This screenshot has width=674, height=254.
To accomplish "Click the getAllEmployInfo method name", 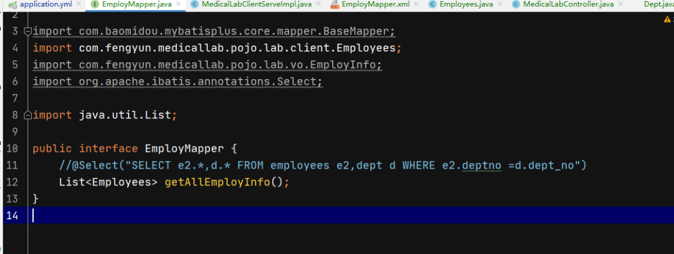I will click(217, 182).
